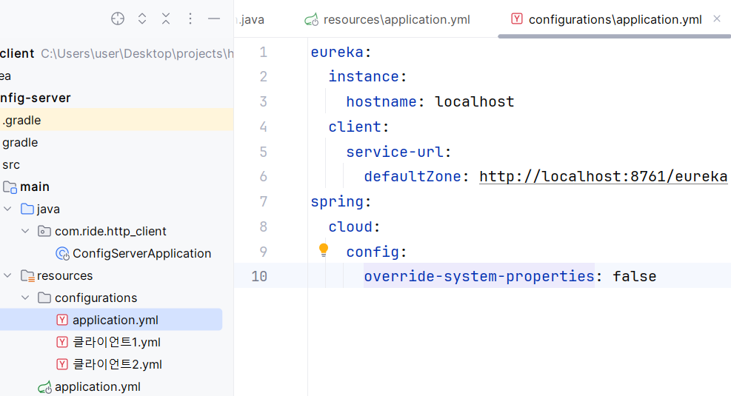
Task: Select the client project root row
Action: pyautogui.click(x=116, y=53)
